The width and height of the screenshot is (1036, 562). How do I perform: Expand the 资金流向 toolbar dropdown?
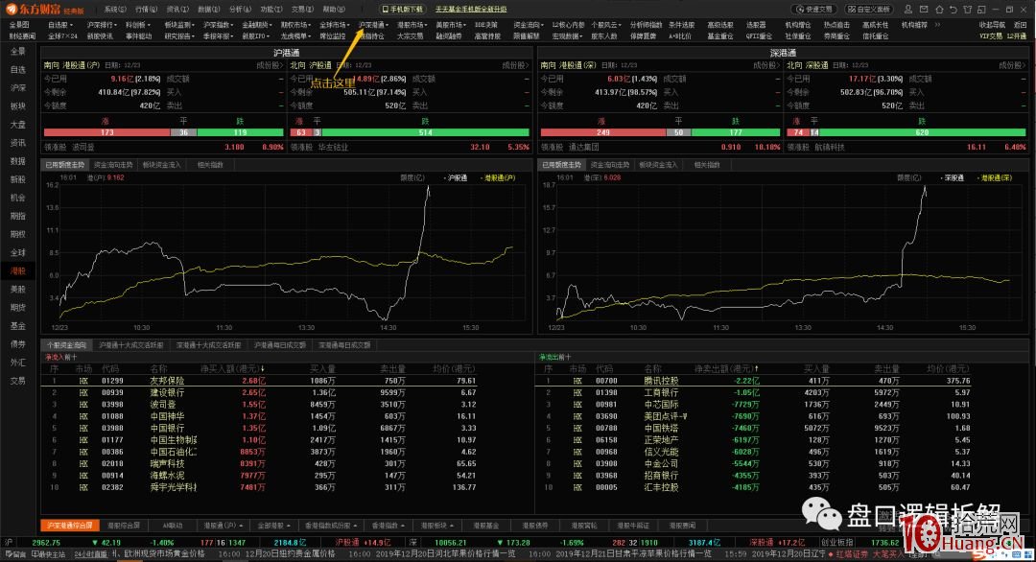[x=529, y=25]
